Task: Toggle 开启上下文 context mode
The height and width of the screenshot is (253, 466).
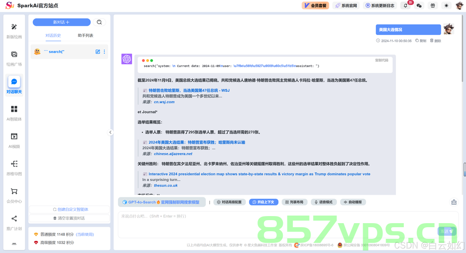Action: click(264, 202)
